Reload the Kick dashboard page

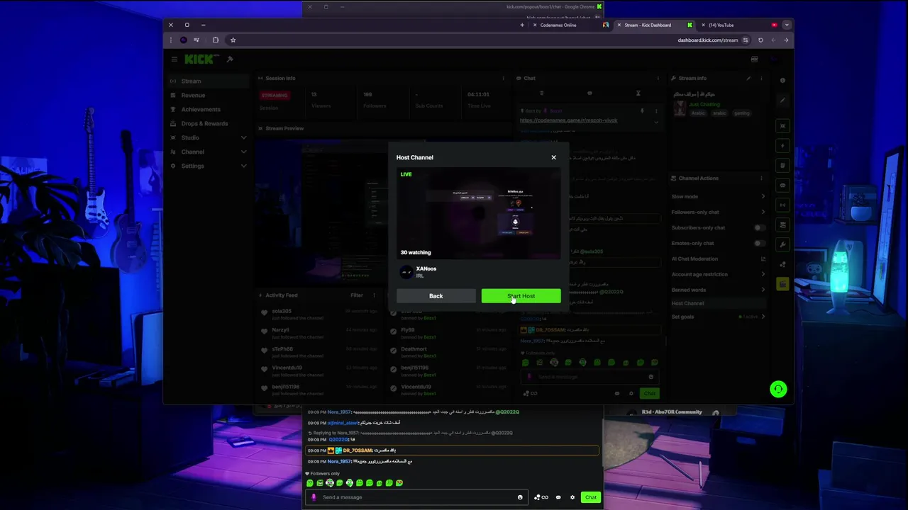[760, 40]
